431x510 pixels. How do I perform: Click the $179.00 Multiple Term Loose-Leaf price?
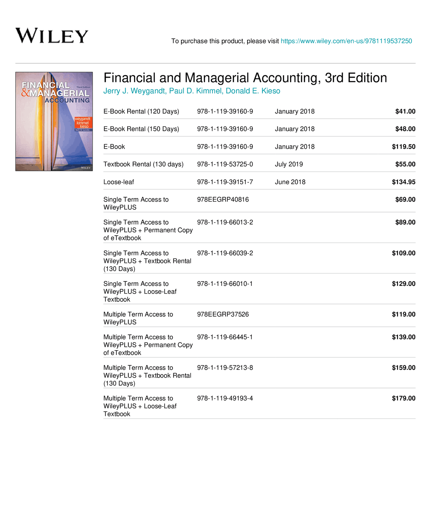403,398
